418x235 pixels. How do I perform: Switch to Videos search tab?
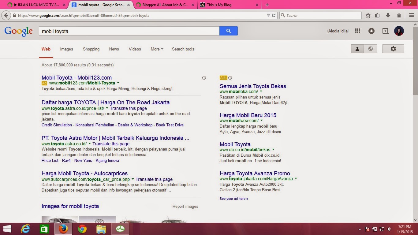pyautogui.click(x=135, y=49)
